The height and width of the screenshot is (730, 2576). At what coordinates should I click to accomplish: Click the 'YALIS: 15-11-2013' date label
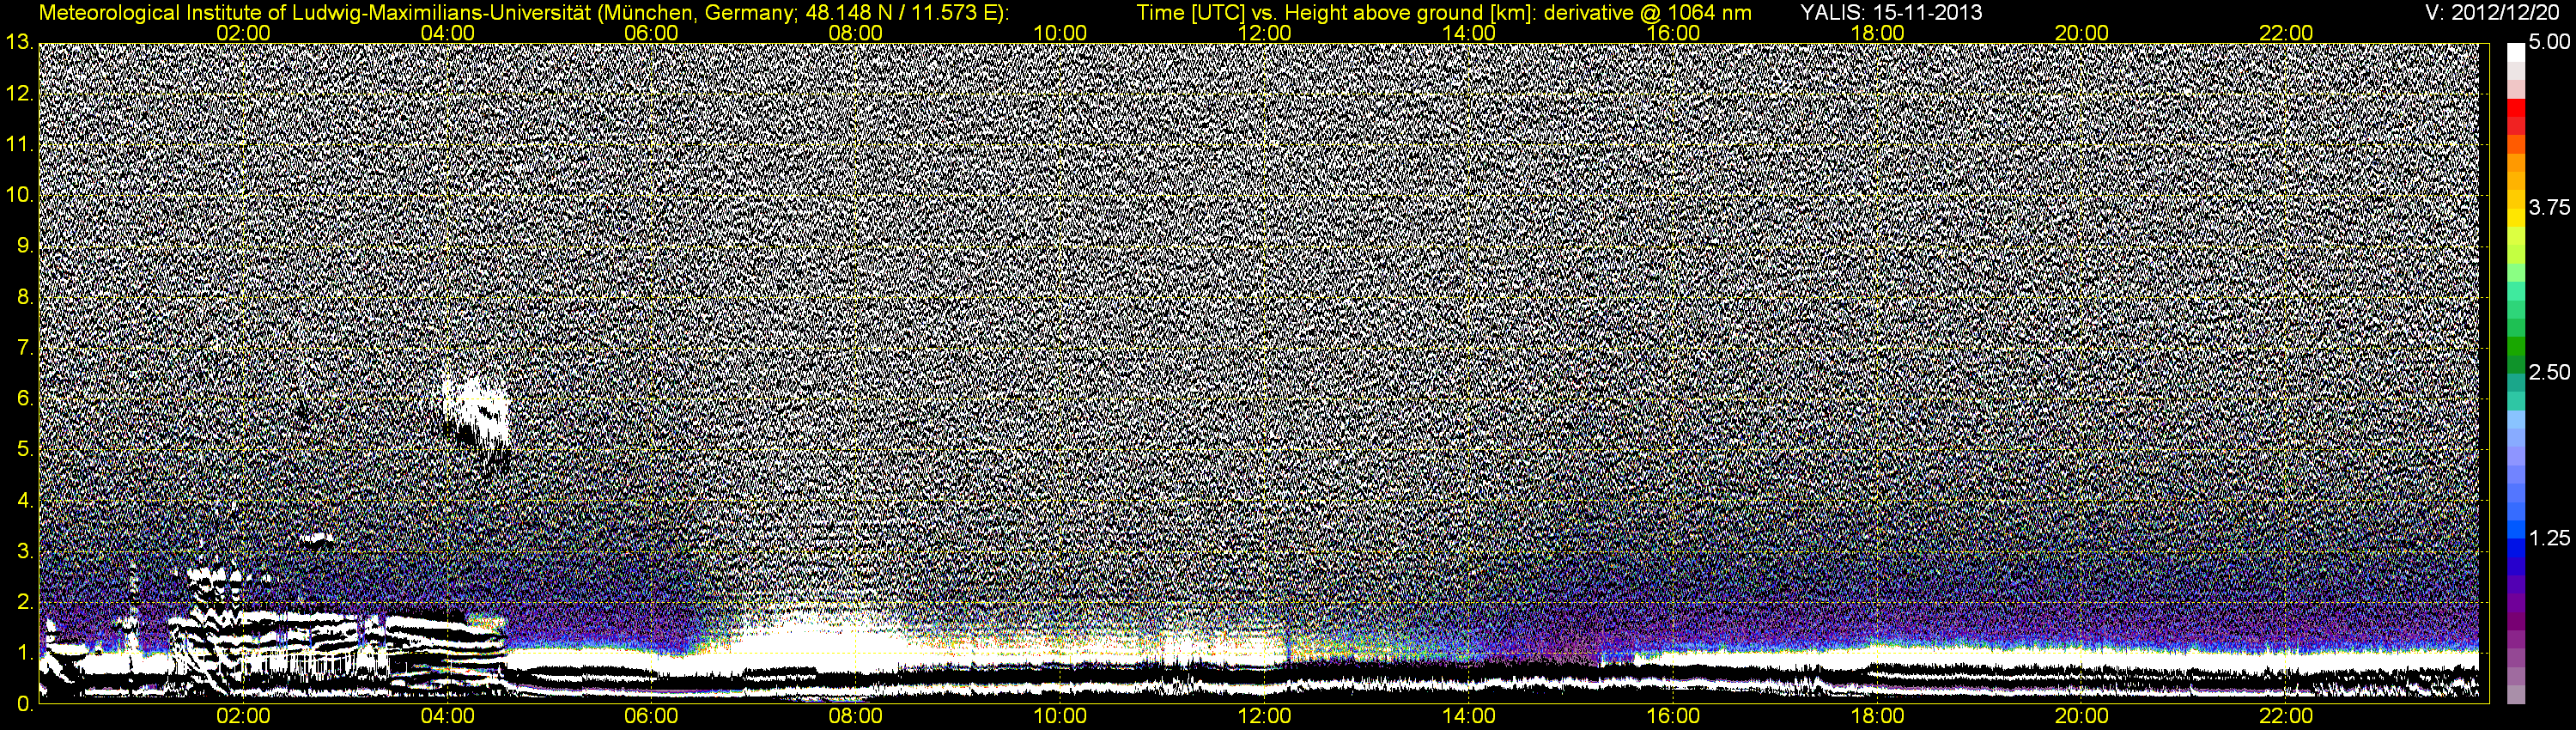(1891, 13)
